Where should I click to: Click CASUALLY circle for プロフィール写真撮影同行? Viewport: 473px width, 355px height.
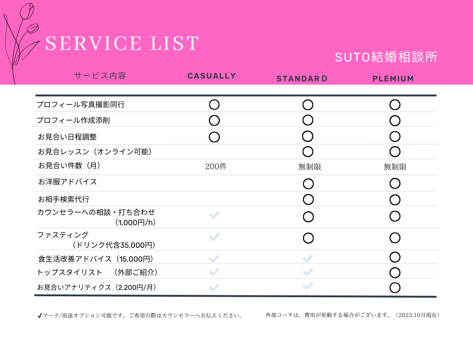pyautogui.click(x=214, y=105)
